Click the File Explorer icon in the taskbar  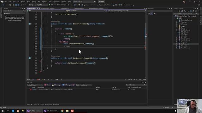pos(67,111)
